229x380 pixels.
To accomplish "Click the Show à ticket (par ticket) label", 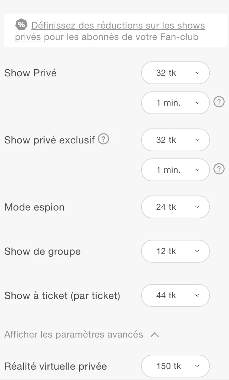I will click(x=62, y=296).
